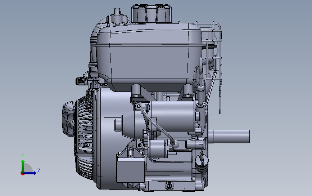Select the recoil starter pull handle
Viewport: 312px width, 196px height.
point(69,119)
